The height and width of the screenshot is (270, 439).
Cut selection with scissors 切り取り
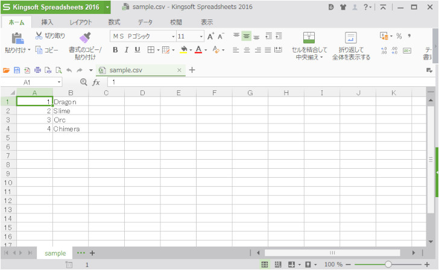50,36
